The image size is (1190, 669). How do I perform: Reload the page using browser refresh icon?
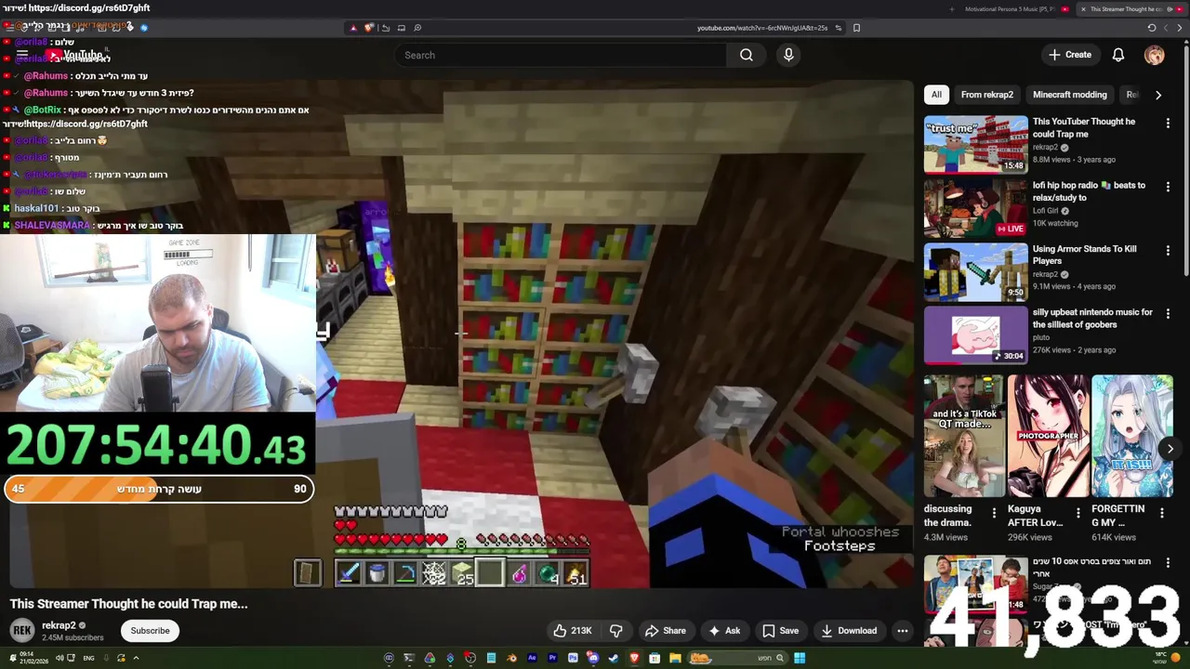coord(1152,28)
